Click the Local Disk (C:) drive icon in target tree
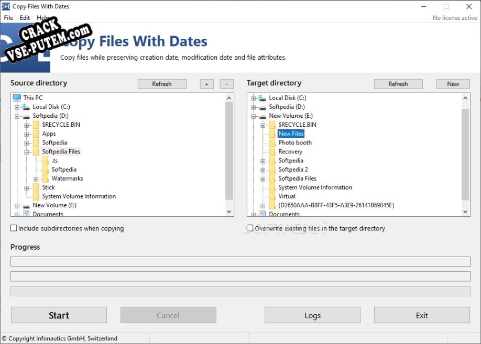This screenshot has height=344, width=481. [263, 98]
